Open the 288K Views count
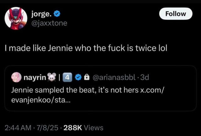The width and height of the screenshot is (201, 136). tap(83, 128)
